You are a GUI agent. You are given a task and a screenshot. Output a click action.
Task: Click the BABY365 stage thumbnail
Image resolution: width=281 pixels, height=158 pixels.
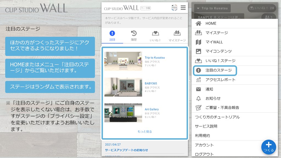pos(123,87)
